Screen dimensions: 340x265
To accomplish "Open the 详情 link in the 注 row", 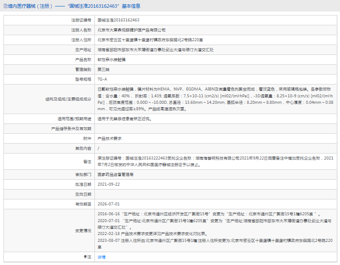I will 101,257.
